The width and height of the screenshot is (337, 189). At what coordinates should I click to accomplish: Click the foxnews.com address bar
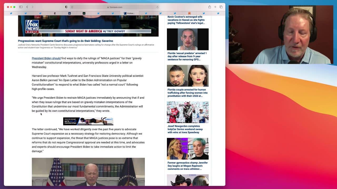pyautogui.click(x=115, y=7)
